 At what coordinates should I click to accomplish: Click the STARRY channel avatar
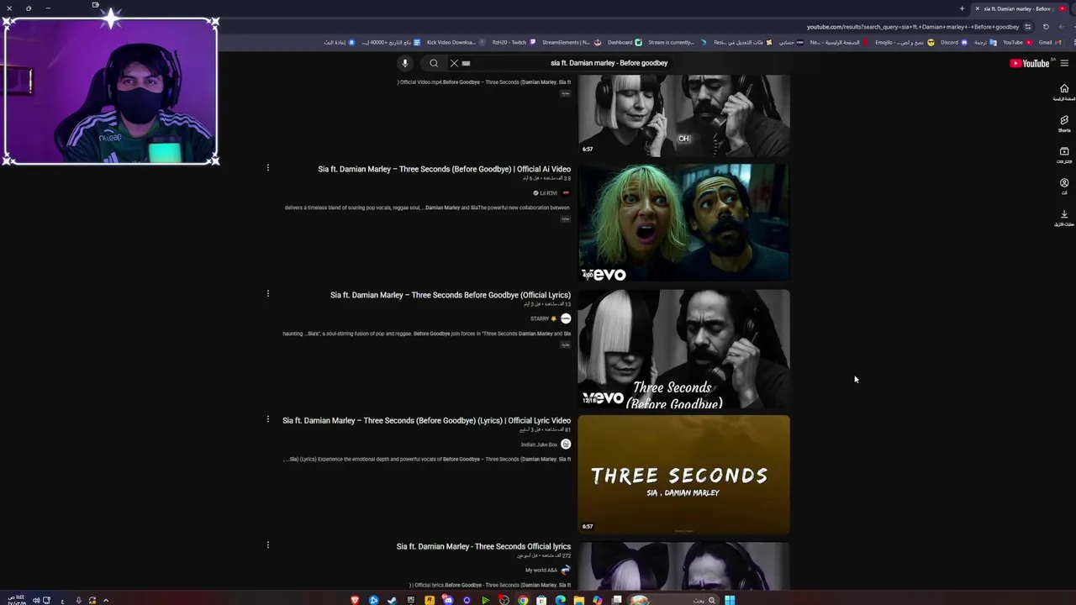coord(566,318)
